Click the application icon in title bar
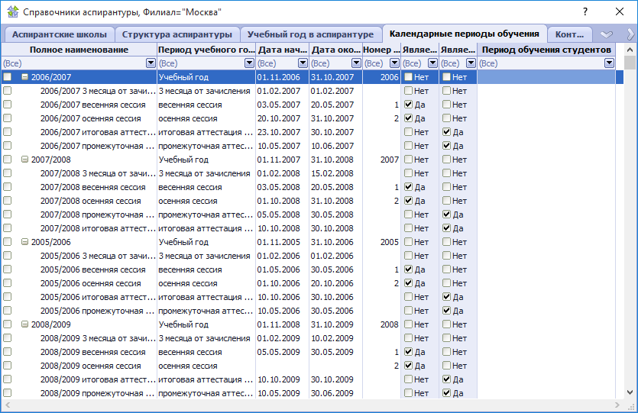Screen dimensions: 638x413 pos(11,12)
